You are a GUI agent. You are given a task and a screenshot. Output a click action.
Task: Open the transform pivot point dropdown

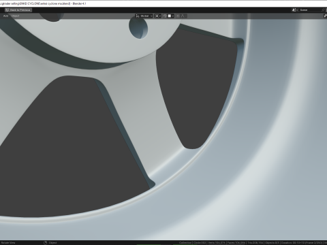tap(158, 16)
